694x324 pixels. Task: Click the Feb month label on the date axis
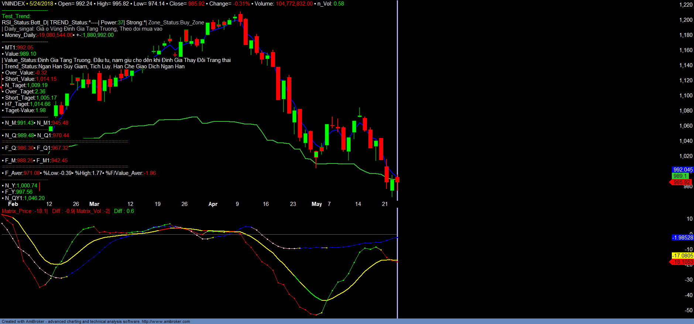click(x=13, y=204)
